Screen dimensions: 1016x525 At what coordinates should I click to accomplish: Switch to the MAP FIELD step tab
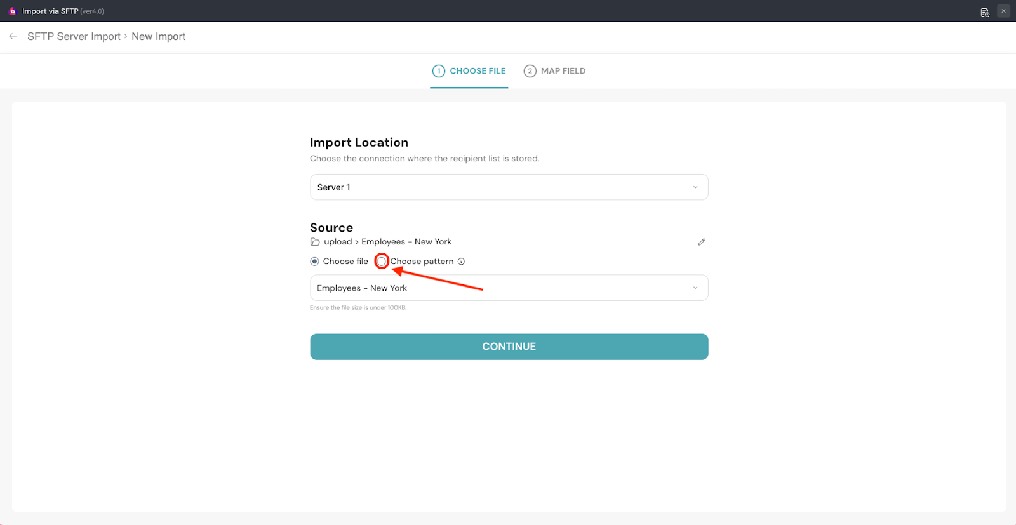[563, 71]
